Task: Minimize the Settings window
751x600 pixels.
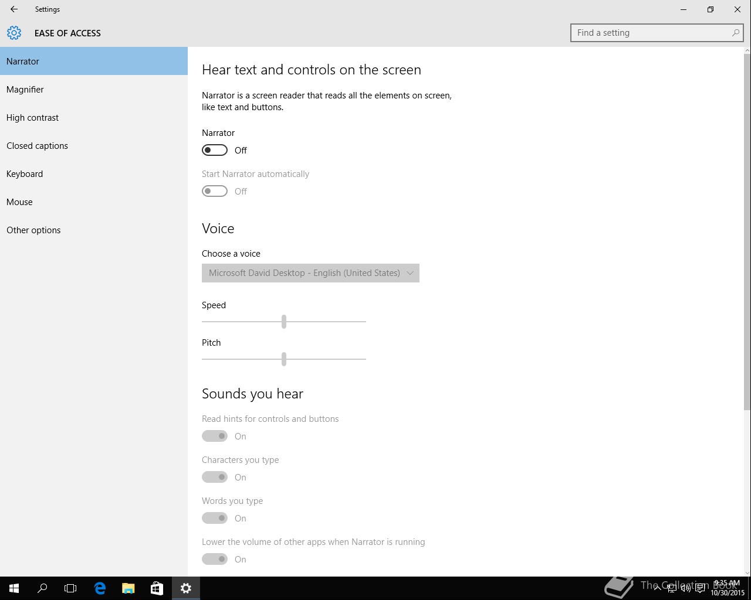Action: (684, 9)
